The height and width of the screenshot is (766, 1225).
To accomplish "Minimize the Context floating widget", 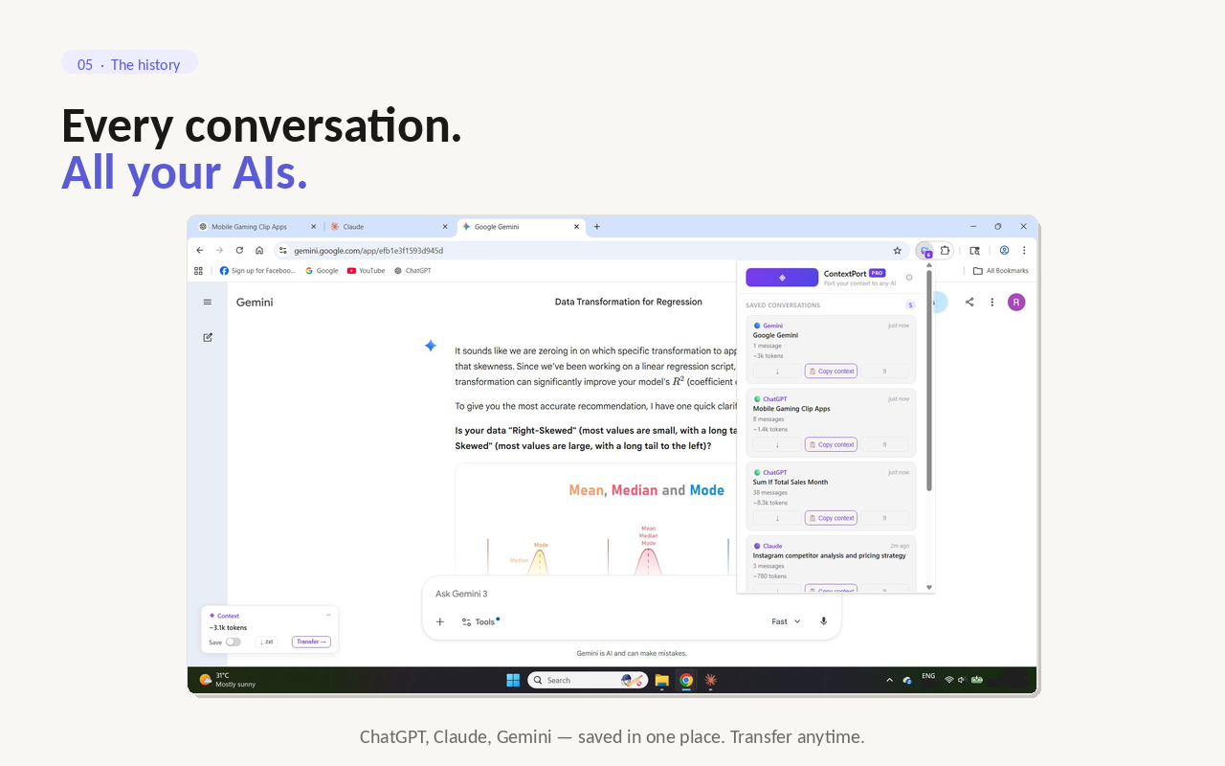I will pos(328,615).
